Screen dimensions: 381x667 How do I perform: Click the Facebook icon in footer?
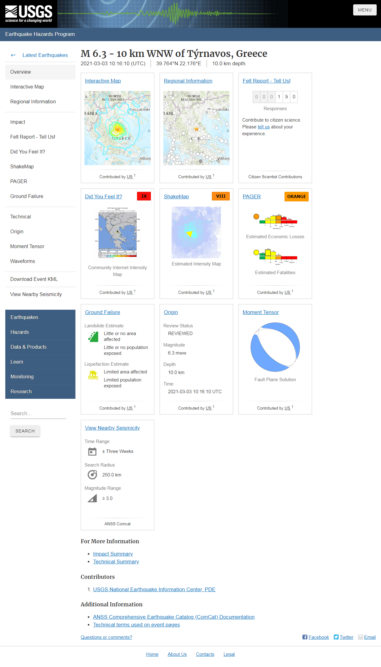coord(305,637)
